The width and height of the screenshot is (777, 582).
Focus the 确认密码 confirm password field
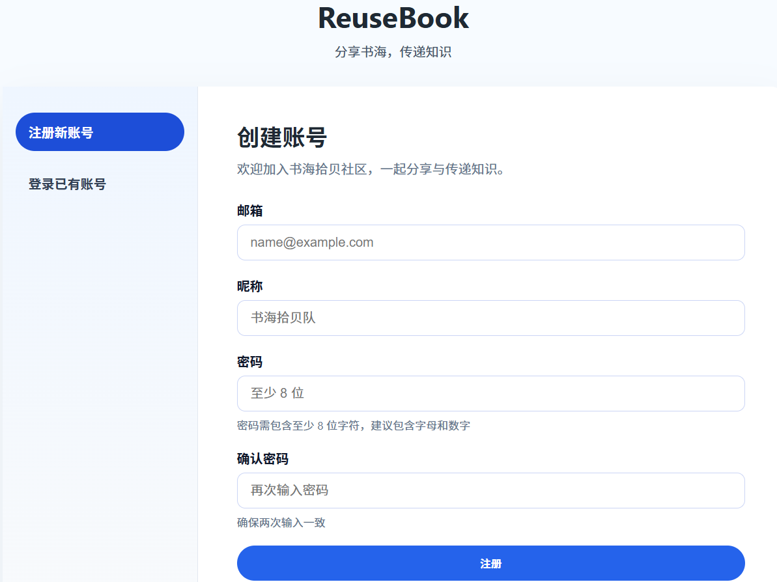(490, 490)
